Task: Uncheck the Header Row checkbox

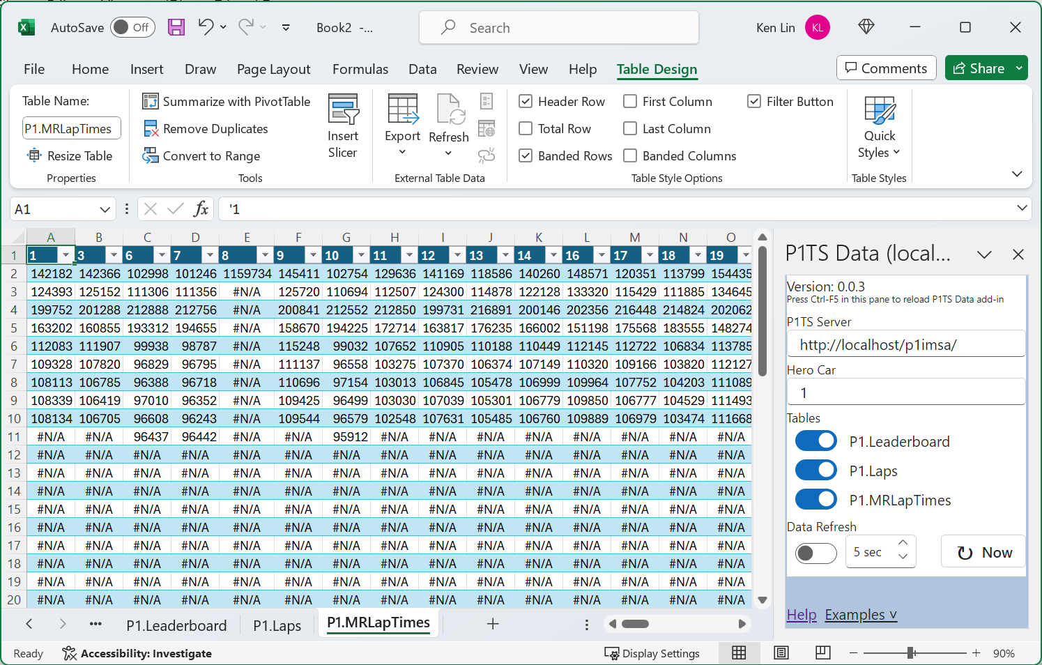Action: click(x=526, y=101)
